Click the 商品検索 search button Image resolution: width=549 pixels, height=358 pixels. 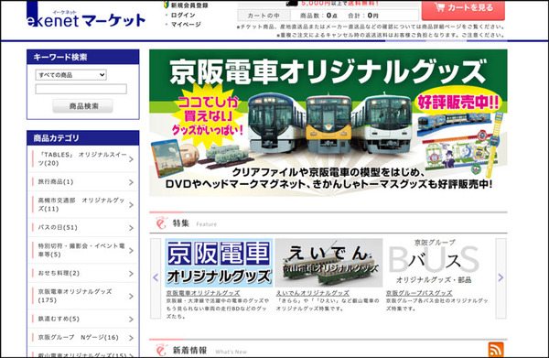(83, 106)
